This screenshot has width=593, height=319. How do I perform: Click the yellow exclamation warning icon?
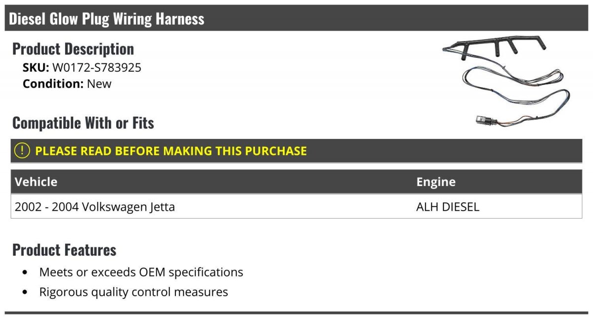[x=22, y=151]
